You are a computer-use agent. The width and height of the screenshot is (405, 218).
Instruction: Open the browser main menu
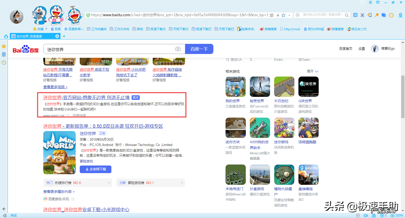370,2
